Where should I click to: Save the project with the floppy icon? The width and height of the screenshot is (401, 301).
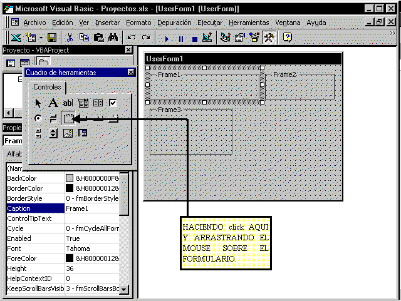[52, 38]
